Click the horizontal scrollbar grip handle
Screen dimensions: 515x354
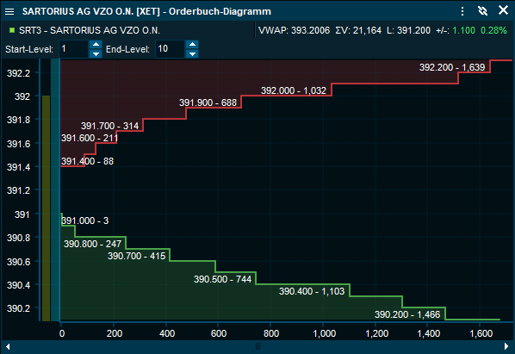click(x=257, y=346)
